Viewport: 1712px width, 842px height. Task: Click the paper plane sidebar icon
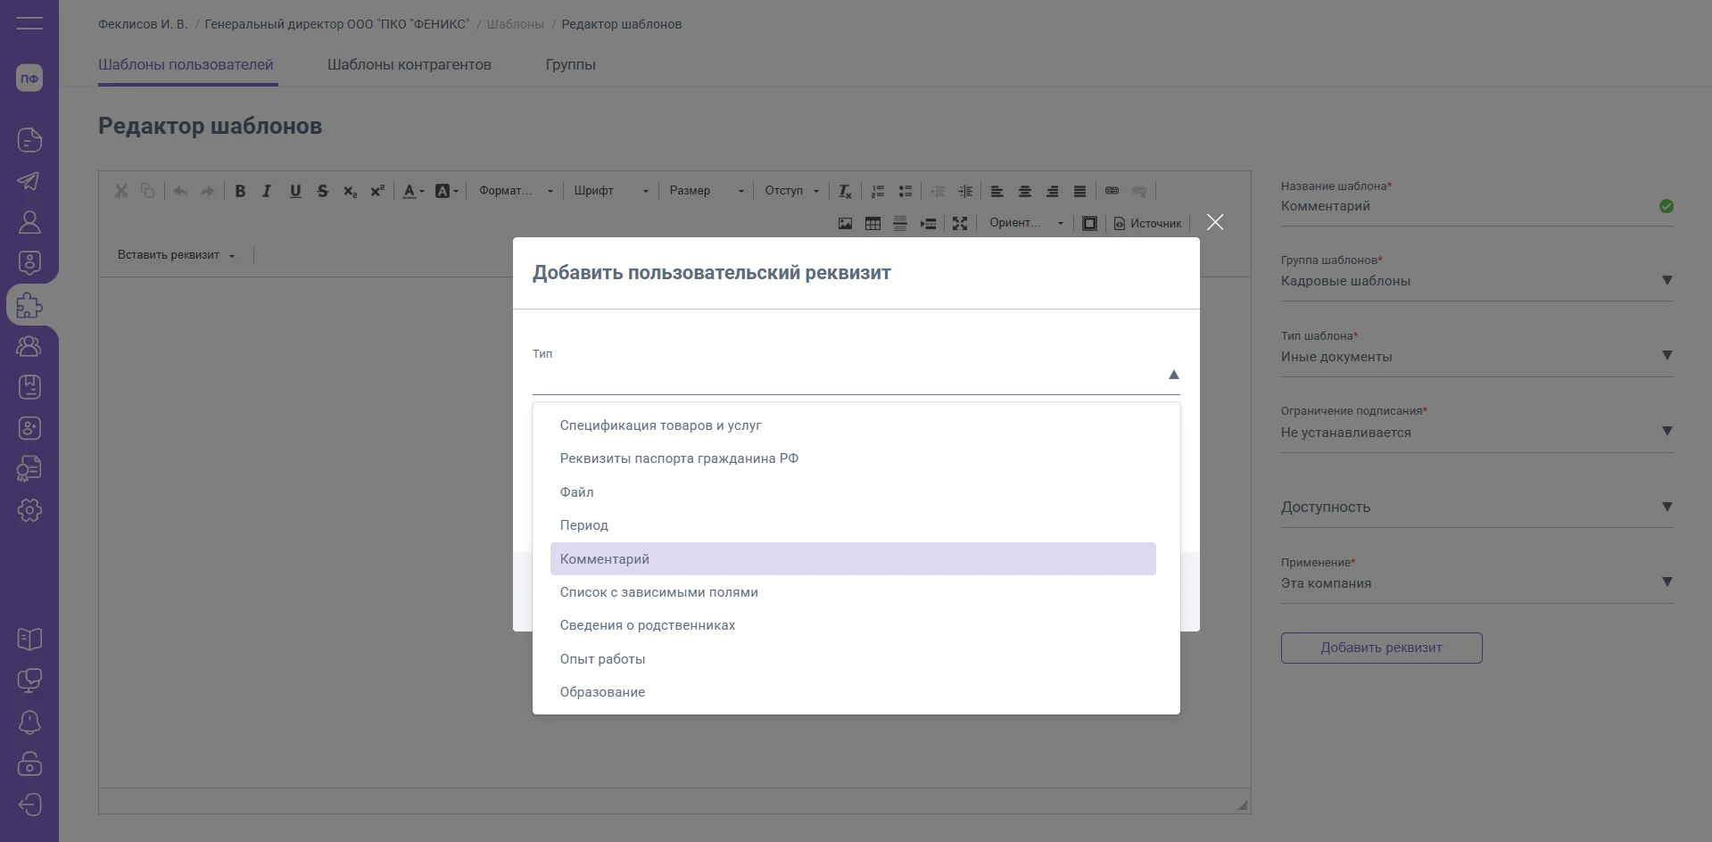coord(29,181)
